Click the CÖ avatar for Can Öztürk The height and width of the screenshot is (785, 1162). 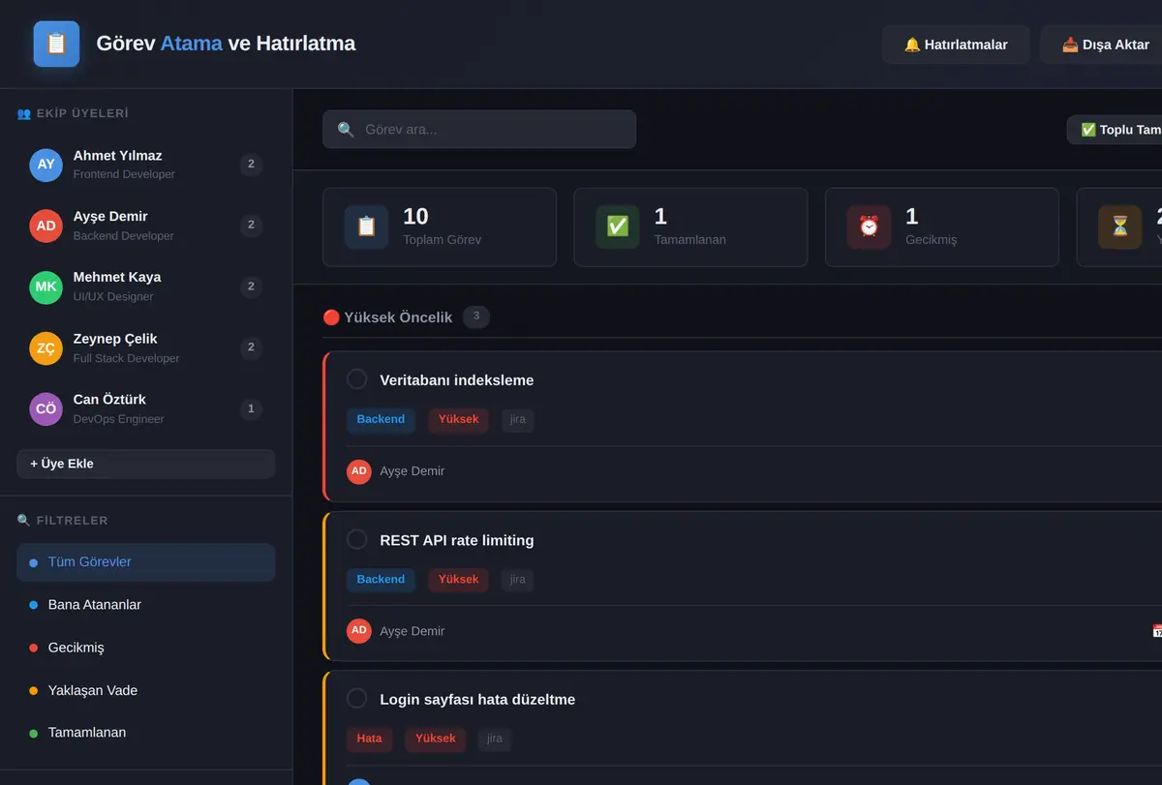click(46, 409)
